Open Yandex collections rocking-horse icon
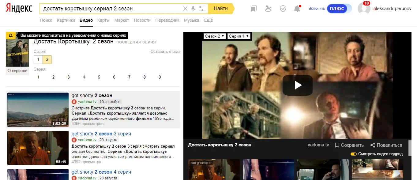Screen dimensions: 417x180 pos(268,9)
